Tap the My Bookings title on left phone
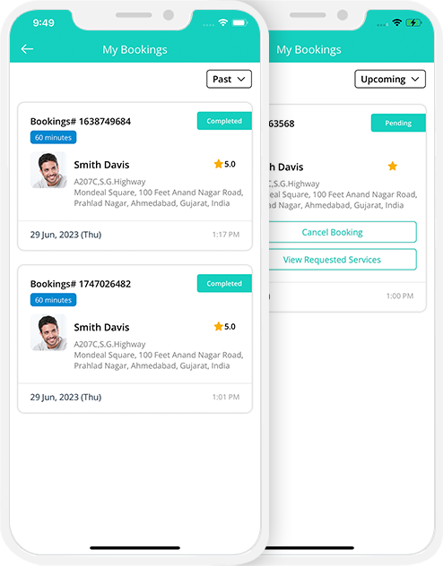The image size is (443, 566). point(135,50)
